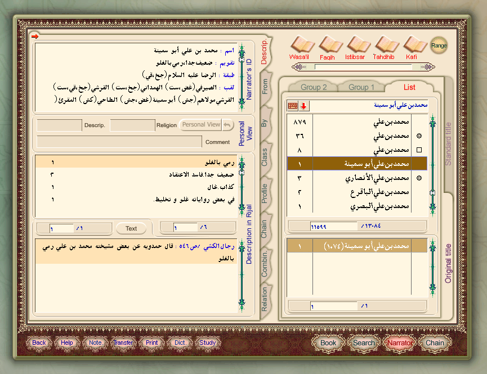Open the Combin. vertical tab
Screen dimensions: 487x374
[264, 264]
